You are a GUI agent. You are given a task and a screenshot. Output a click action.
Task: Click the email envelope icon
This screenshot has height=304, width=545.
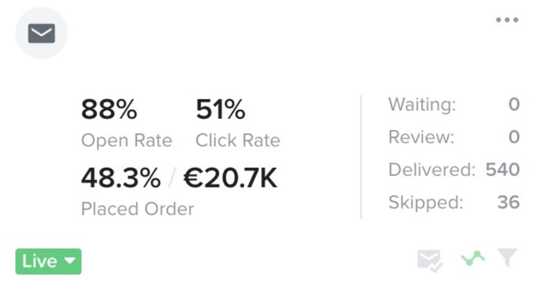(41, 34)
